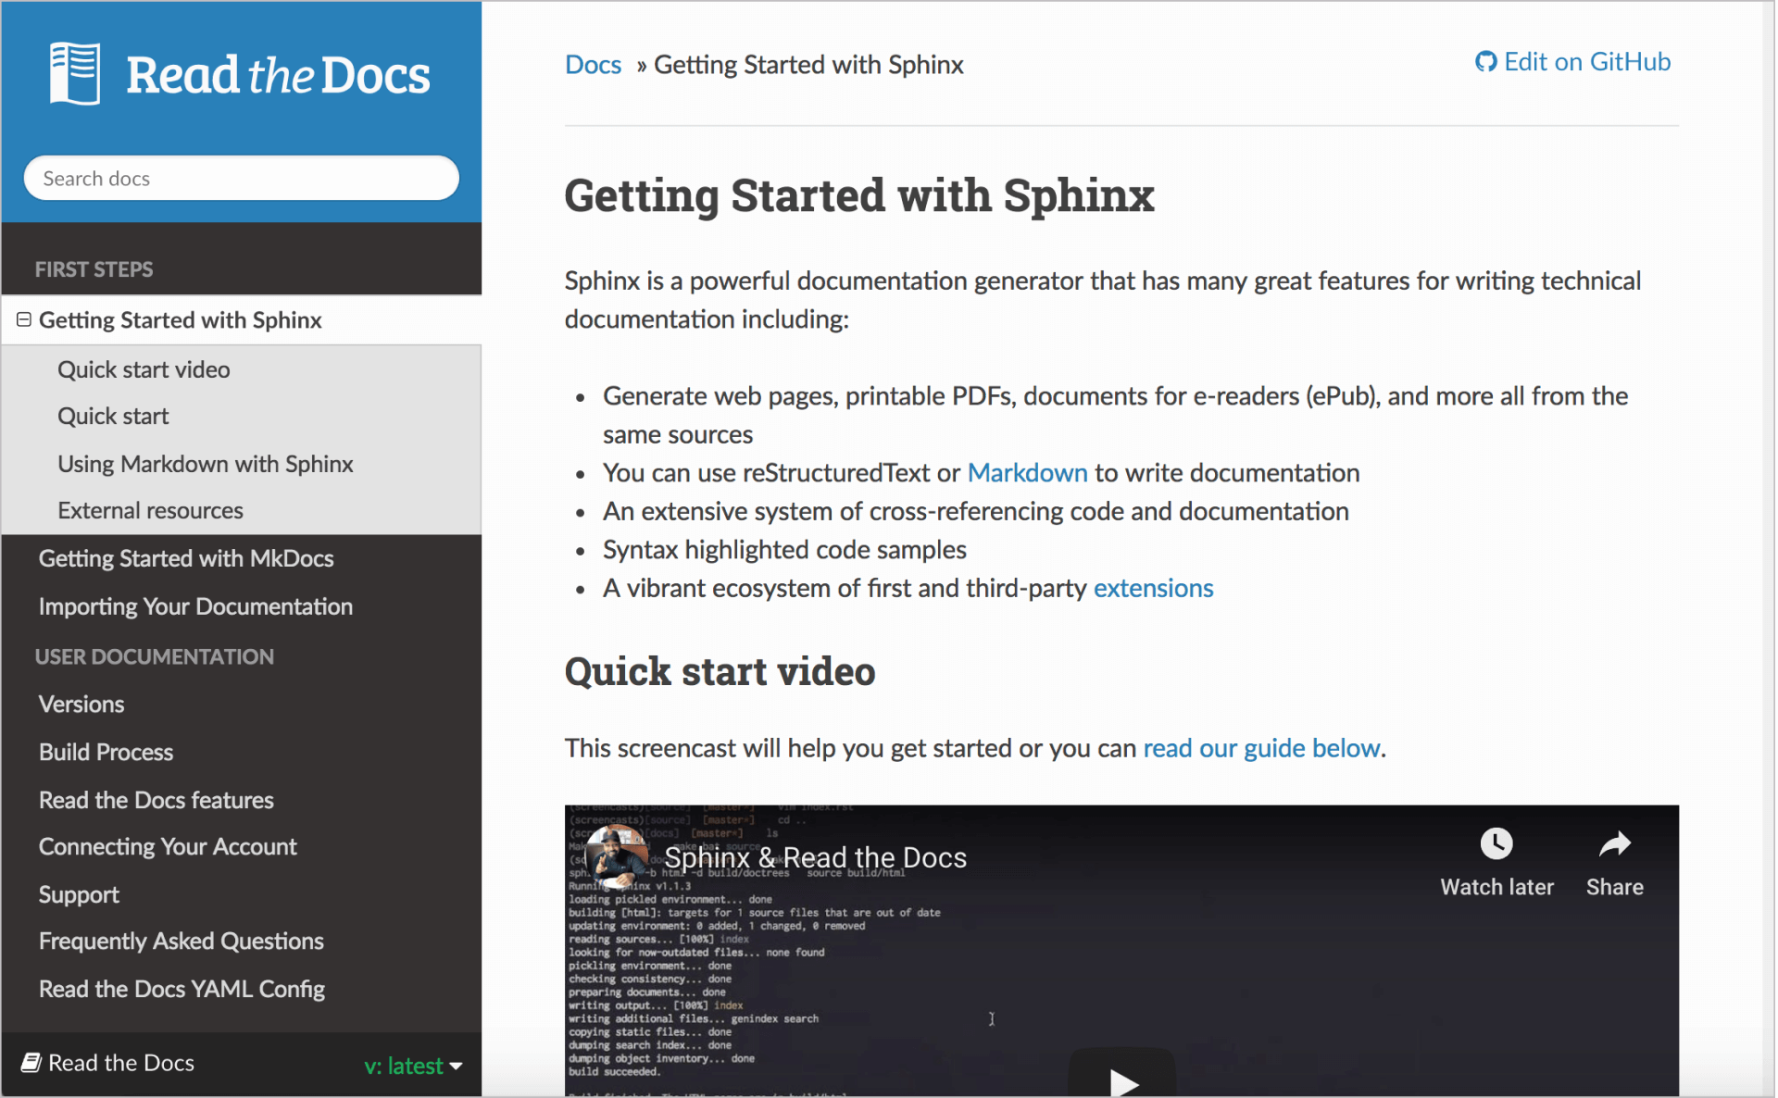The image size is (1778, 1098).
Task: Open External resources in sidebar
Action: coord(150,510)
